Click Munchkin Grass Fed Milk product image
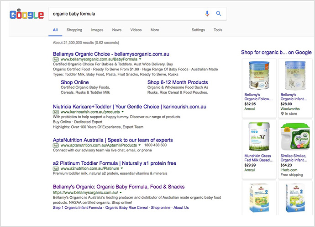Image resolution: width=315 pixels, height=227 pixels. point(259,136)
